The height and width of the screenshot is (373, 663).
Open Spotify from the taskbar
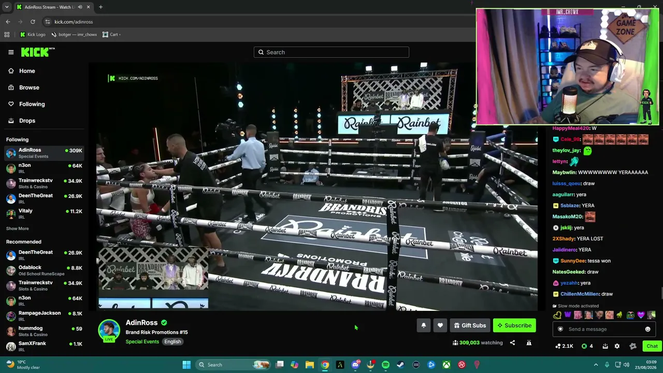point(385,365)
